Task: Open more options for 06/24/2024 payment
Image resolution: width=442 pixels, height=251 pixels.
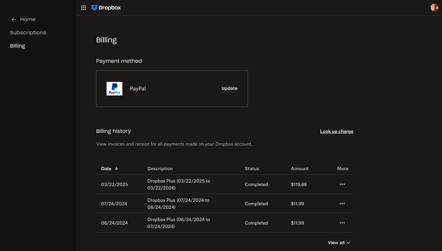Action: point(342,223)
